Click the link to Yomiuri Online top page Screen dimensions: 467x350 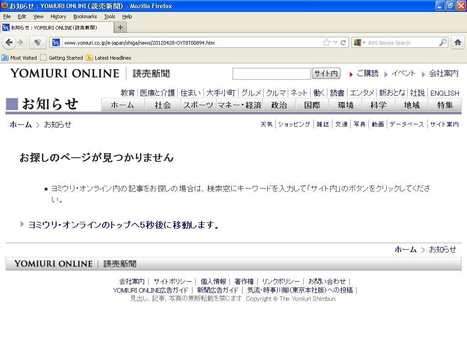124,225
